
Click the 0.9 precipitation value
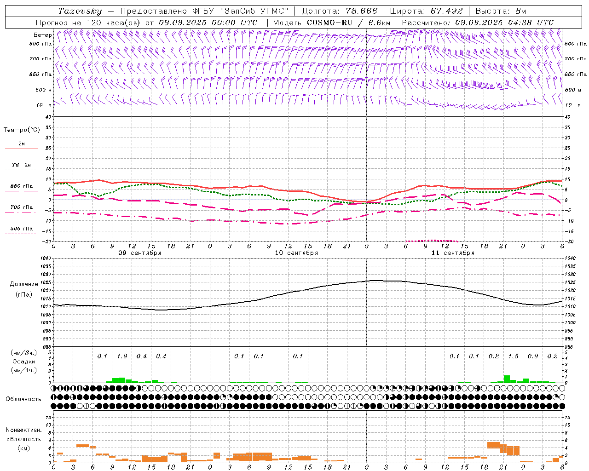coord(533,356)
